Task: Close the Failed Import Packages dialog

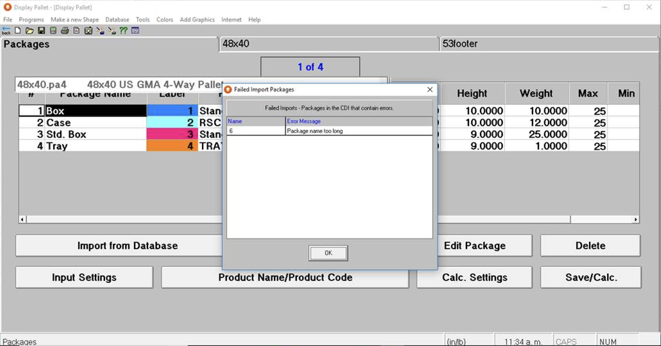Action: pyautogui.click(x=430, y=89)
